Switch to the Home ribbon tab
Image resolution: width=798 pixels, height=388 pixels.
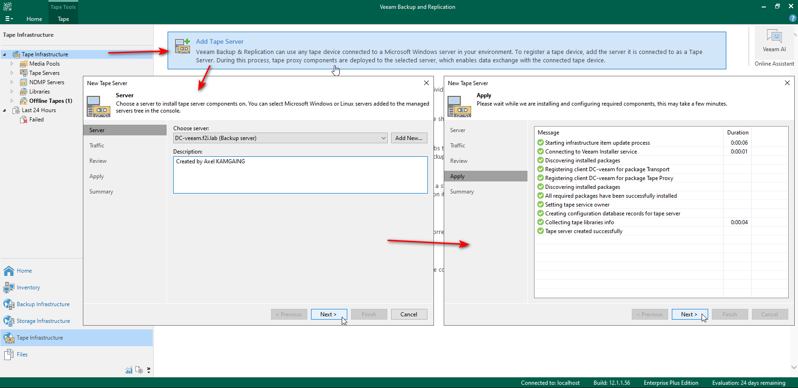[34, 19]
